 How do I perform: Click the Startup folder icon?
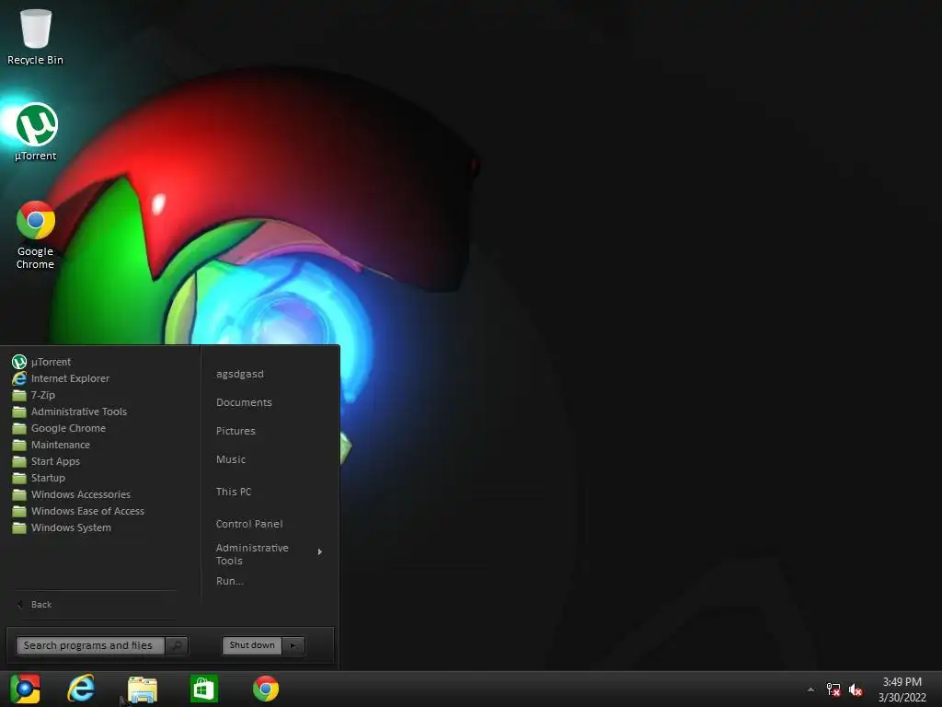19,478
